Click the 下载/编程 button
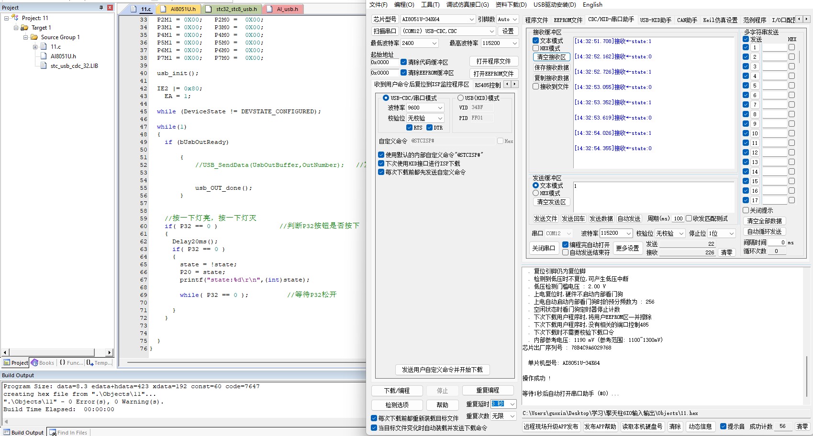813x436 pixels. 397,391
